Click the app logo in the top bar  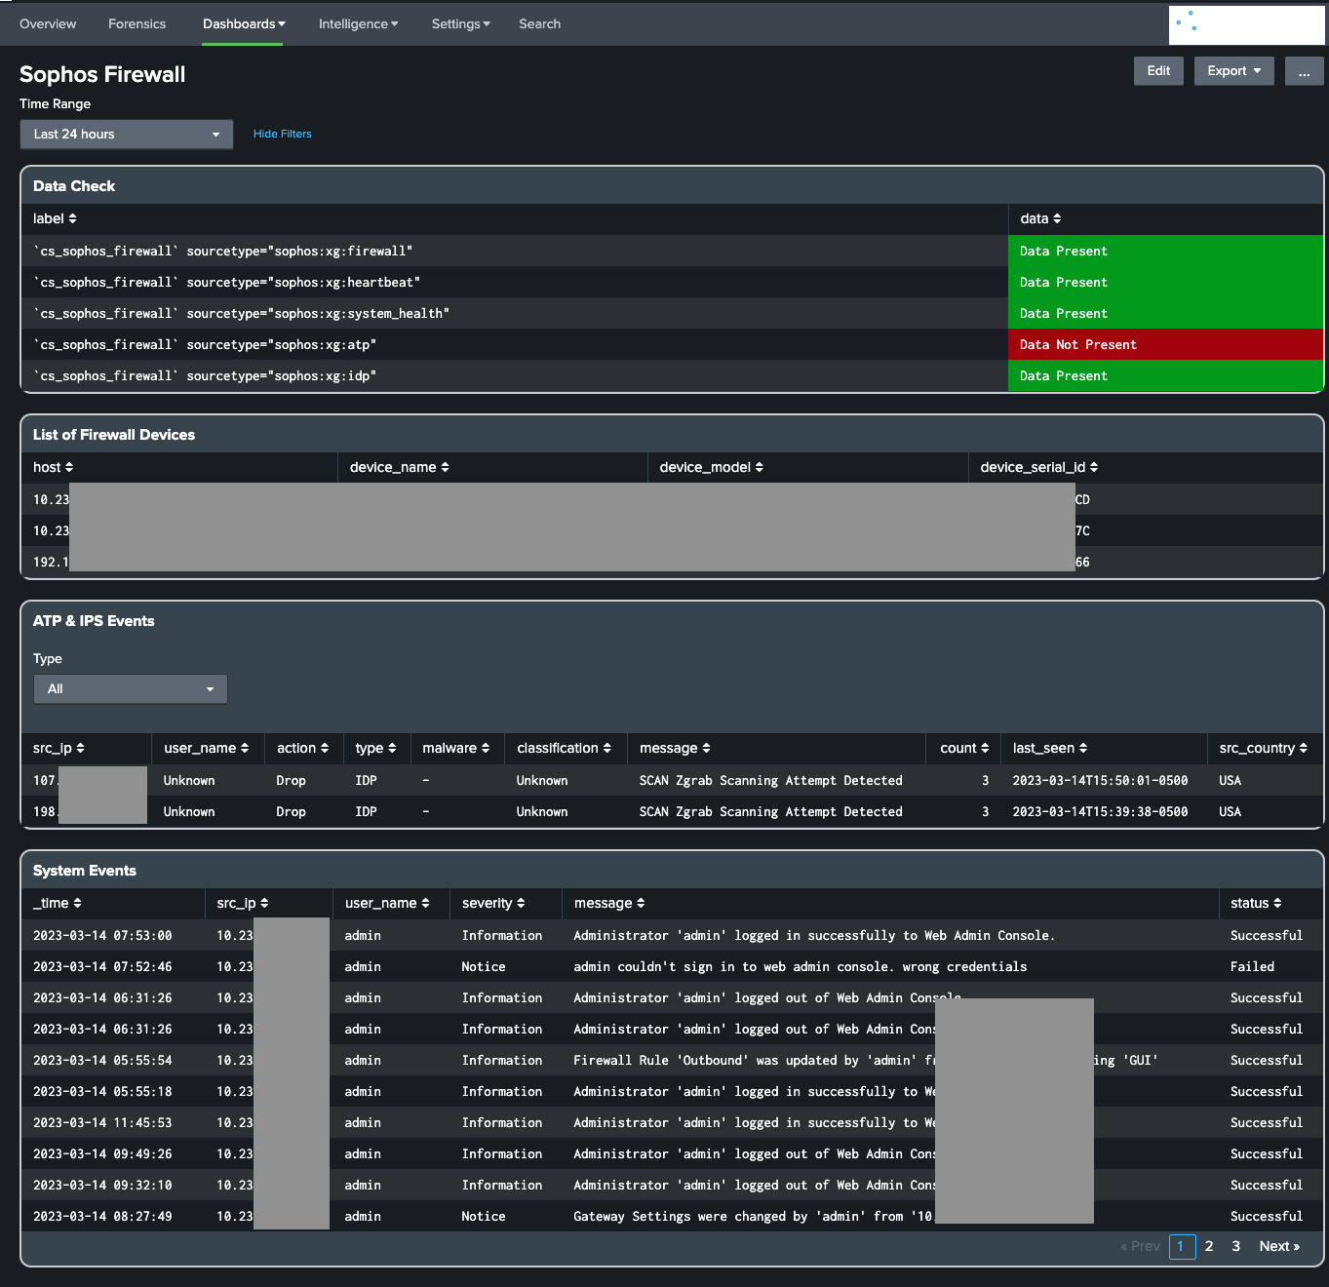[1247, 24]
